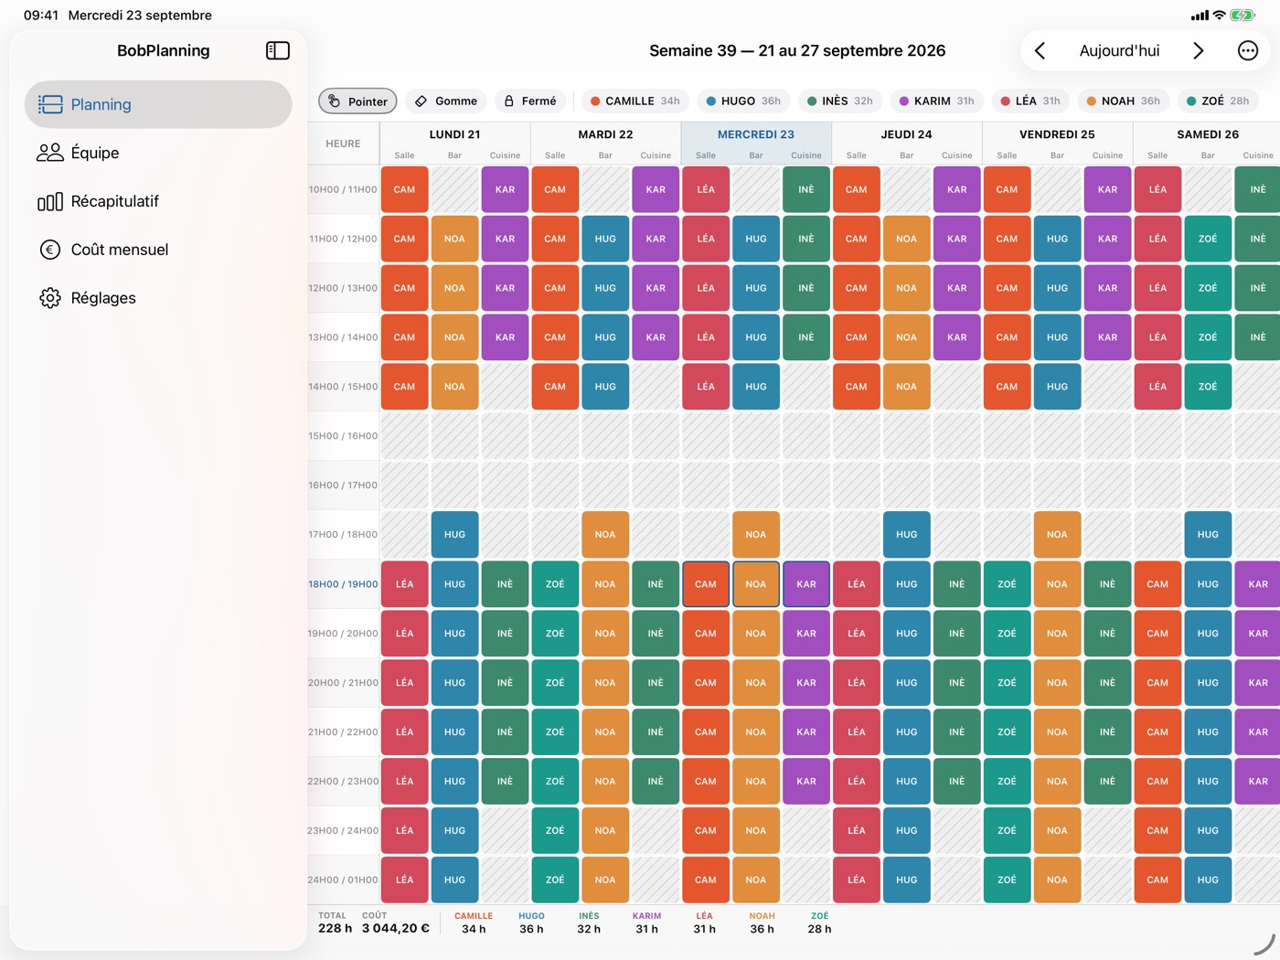The height and width of the screenshot is (960, 1280).
Task: Click the 228 h total in the footer
Action: pos(335,929)
